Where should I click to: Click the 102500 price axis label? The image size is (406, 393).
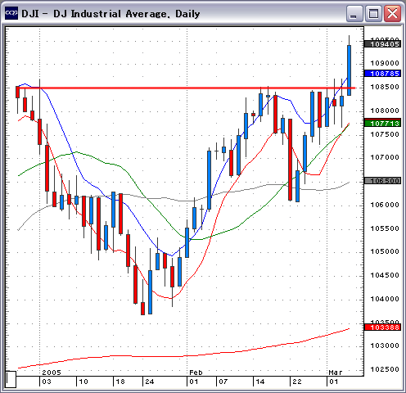pos(385,369)
